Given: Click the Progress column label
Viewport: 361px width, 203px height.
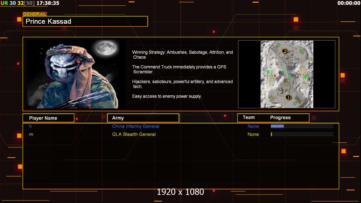Looking at the screenshot, I should [280, 117].
